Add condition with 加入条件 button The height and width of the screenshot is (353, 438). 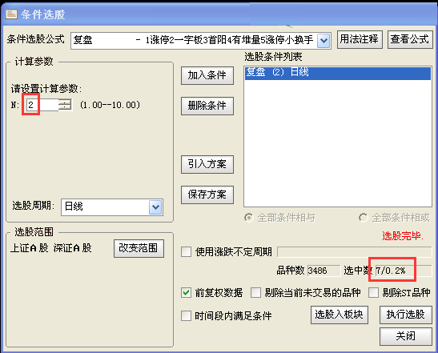(x=207, y=75)
